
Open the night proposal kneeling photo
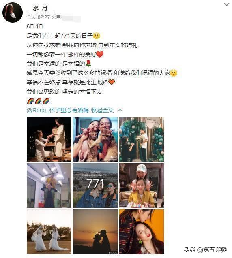pos(49,139)
